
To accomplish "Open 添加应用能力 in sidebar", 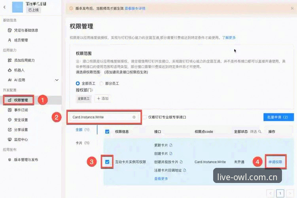I will point(21,60).
